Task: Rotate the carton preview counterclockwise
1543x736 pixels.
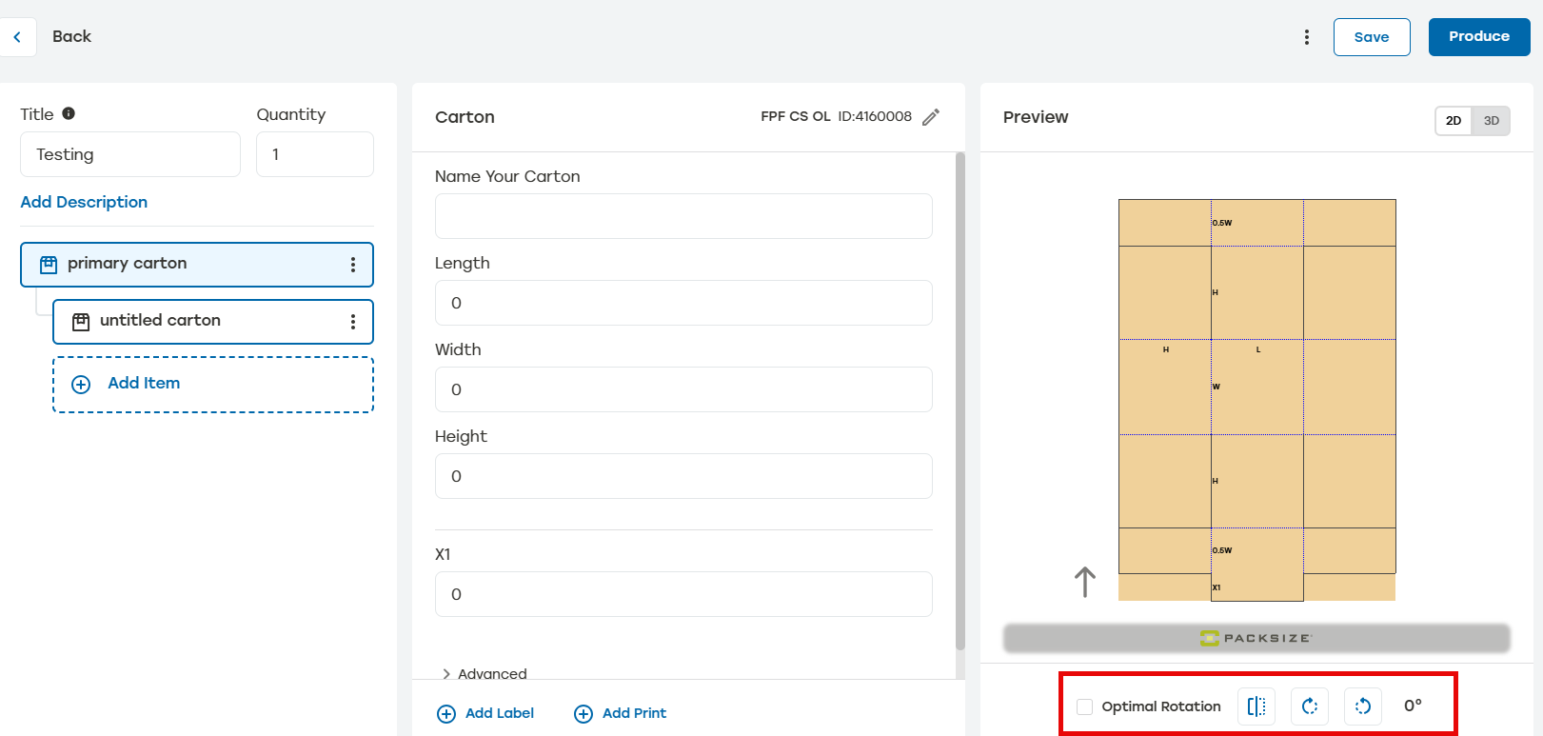Action: click(1363, 706)
